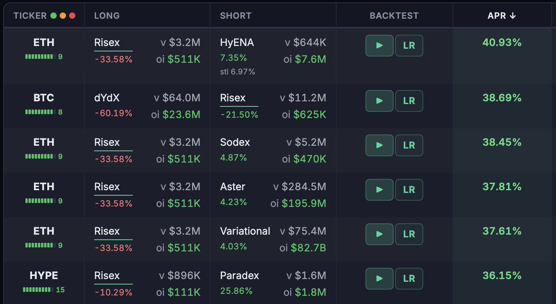Open Risex link in the HYPE row
Viewport: 556px width, 304px height.
pyautogui.click(x=107, y=276)
